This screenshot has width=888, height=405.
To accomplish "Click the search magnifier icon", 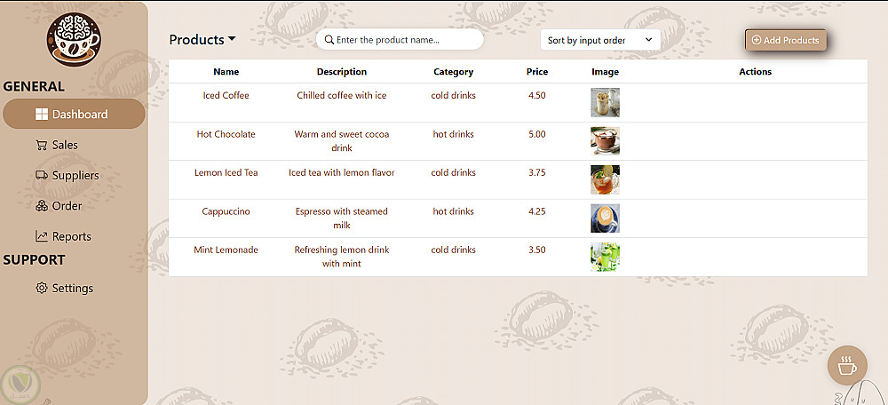I will point(329,40).
